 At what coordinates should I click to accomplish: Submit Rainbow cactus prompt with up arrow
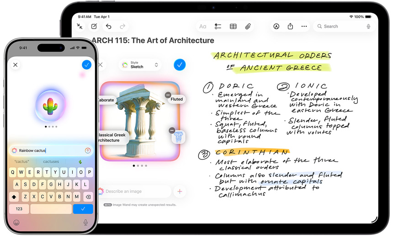click(x=88, y=150)
